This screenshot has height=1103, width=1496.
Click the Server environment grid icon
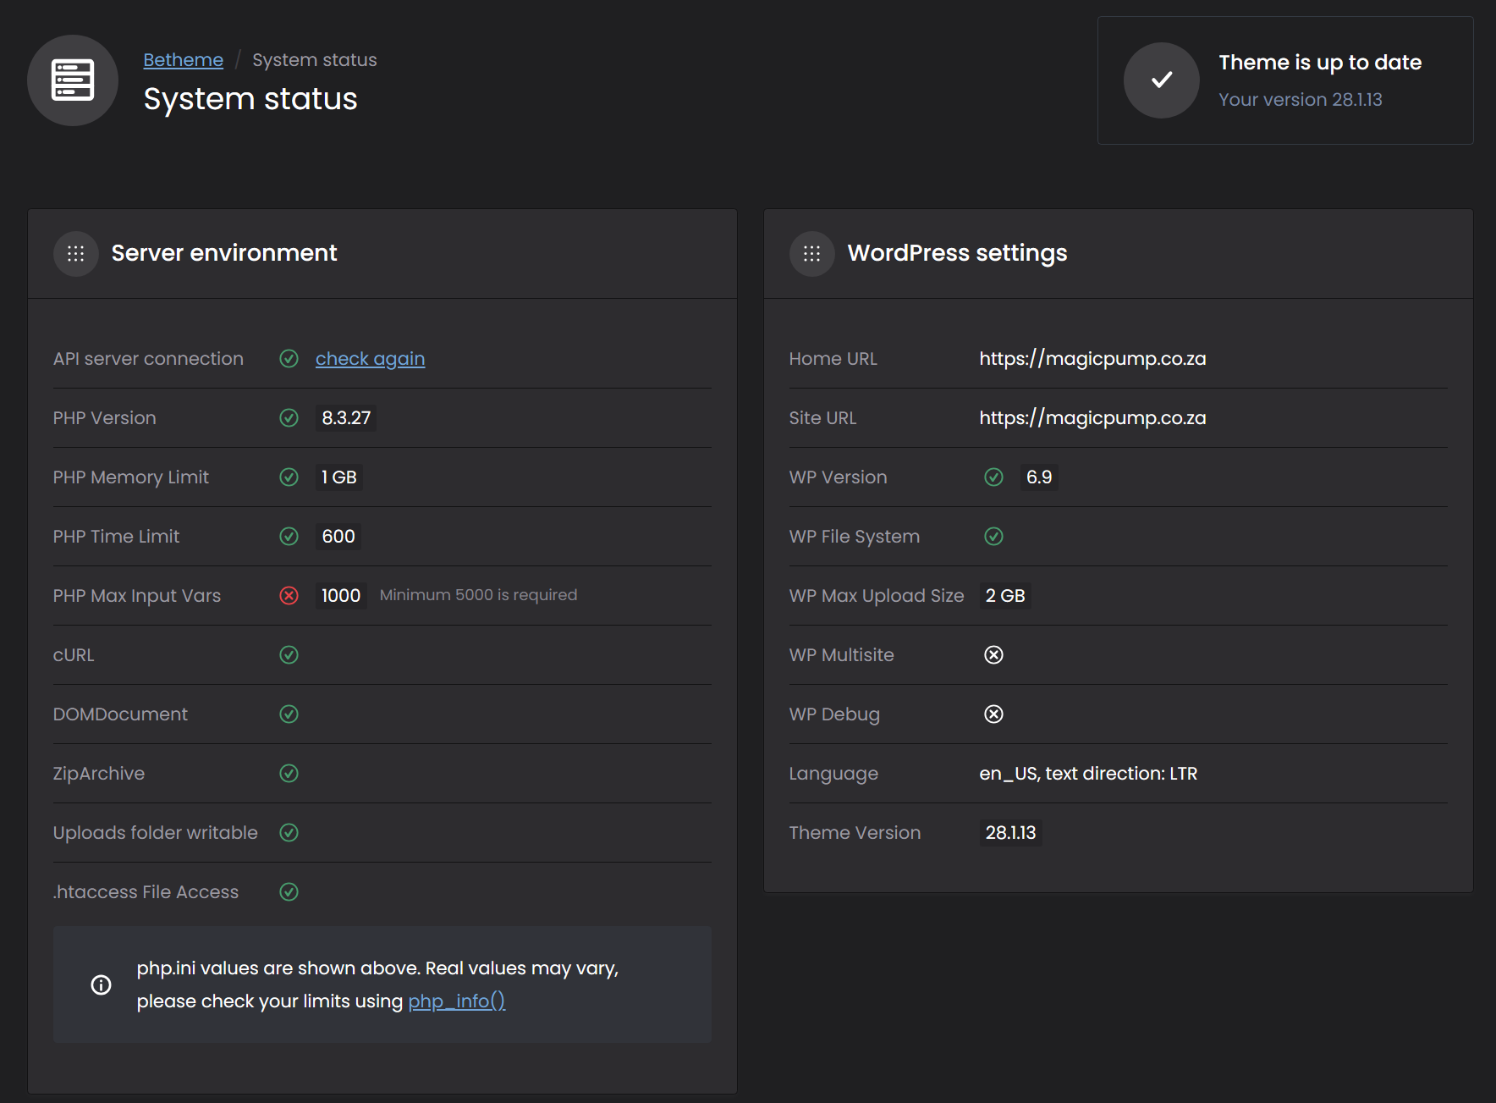(76, 254)
